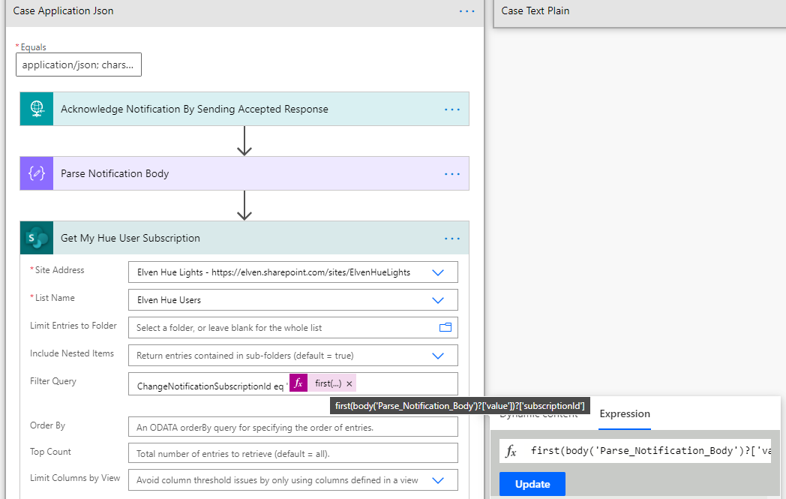Click the Top Count input field
Viewport: 786px width, 499px height.
coord(292,453)
